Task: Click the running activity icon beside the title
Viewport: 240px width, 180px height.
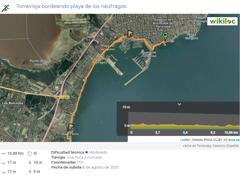Action: pos(5,7)
